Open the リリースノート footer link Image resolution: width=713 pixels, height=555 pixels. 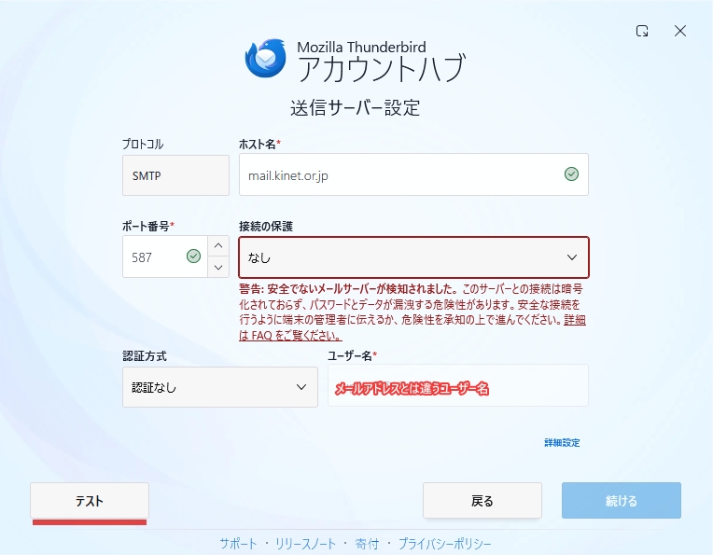pos(305,544)
